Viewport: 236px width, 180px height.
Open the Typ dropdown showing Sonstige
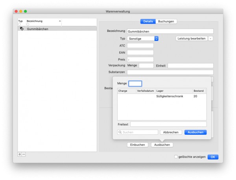coord(143,39)
